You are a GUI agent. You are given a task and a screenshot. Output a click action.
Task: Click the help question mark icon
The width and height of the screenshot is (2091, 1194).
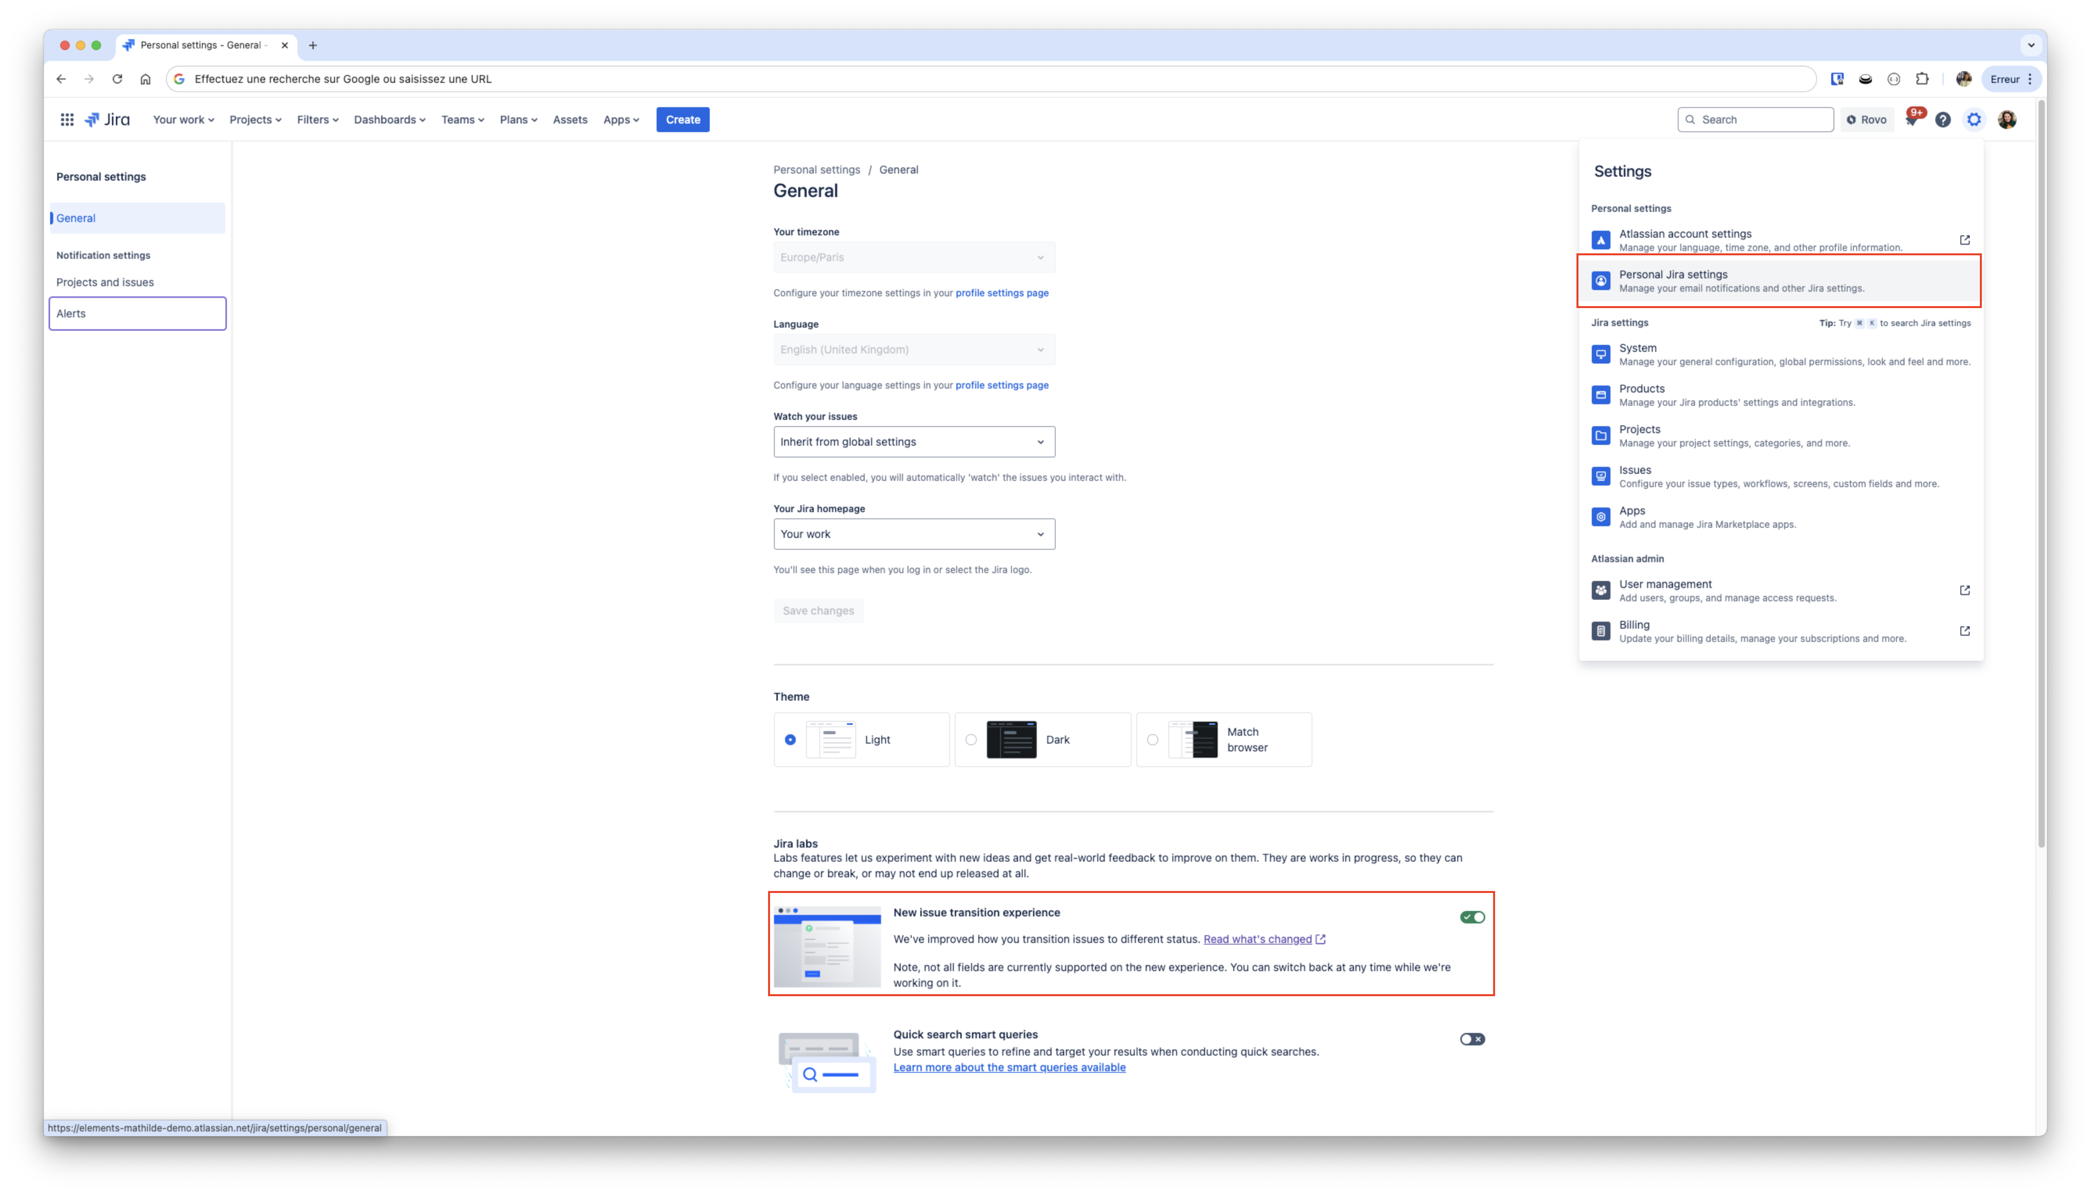1942,120
